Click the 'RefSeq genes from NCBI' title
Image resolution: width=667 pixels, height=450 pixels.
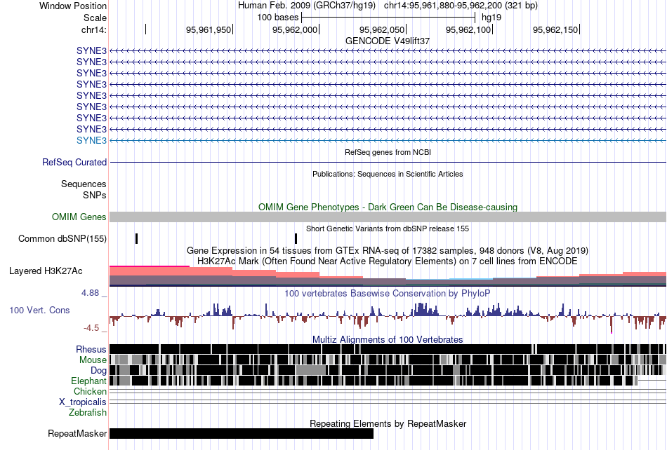click(388, 152)
